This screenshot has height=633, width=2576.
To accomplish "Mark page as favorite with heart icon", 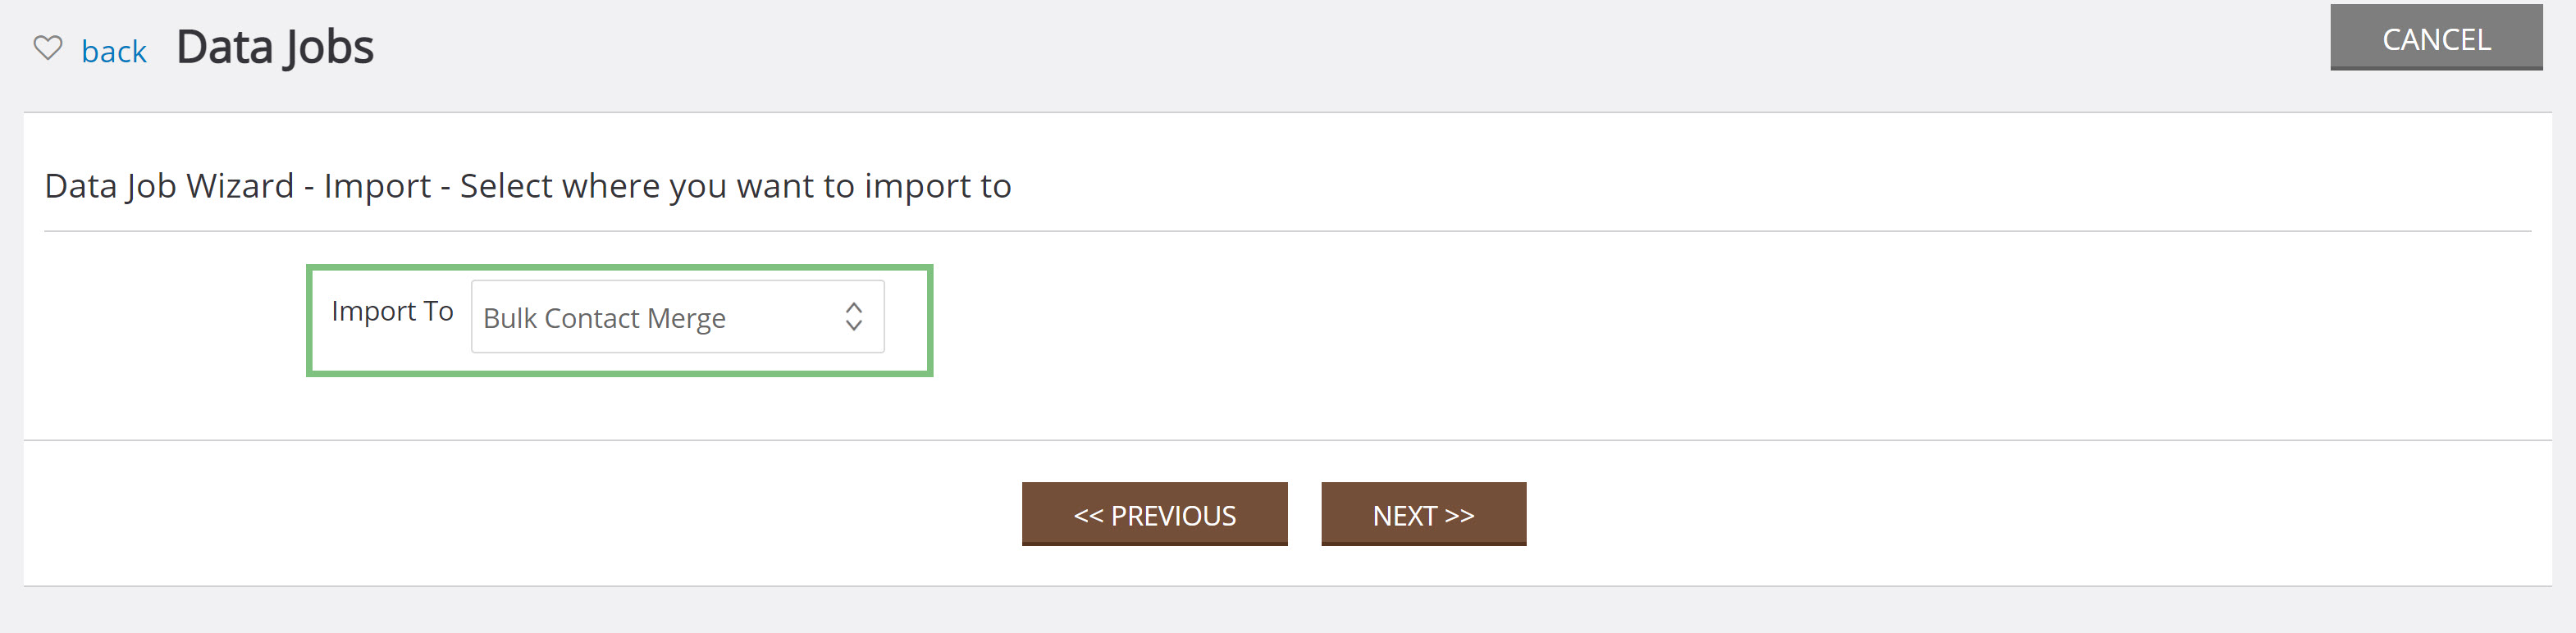I will 48,48.
